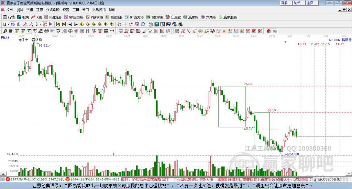352x189 pixels.
Task: Open the T四方形 tool
Action: pyautogui.click(x=114, y=17)
